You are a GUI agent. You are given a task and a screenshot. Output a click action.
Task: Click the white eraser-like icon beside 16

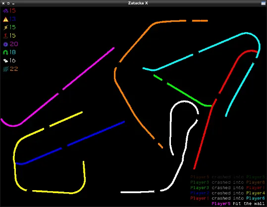(x=5, y=61)
